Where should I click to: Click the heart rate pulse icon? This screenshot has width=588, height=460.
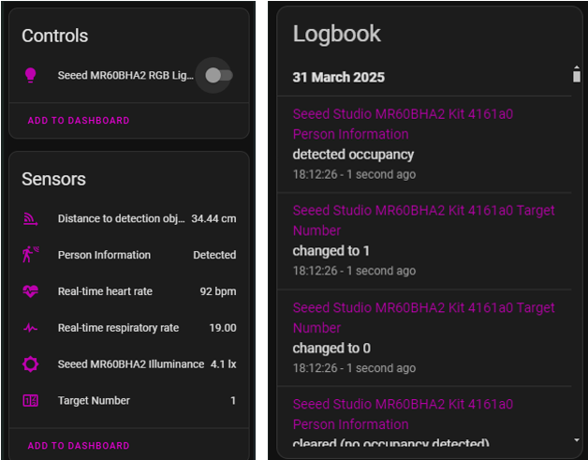(30, 291)
